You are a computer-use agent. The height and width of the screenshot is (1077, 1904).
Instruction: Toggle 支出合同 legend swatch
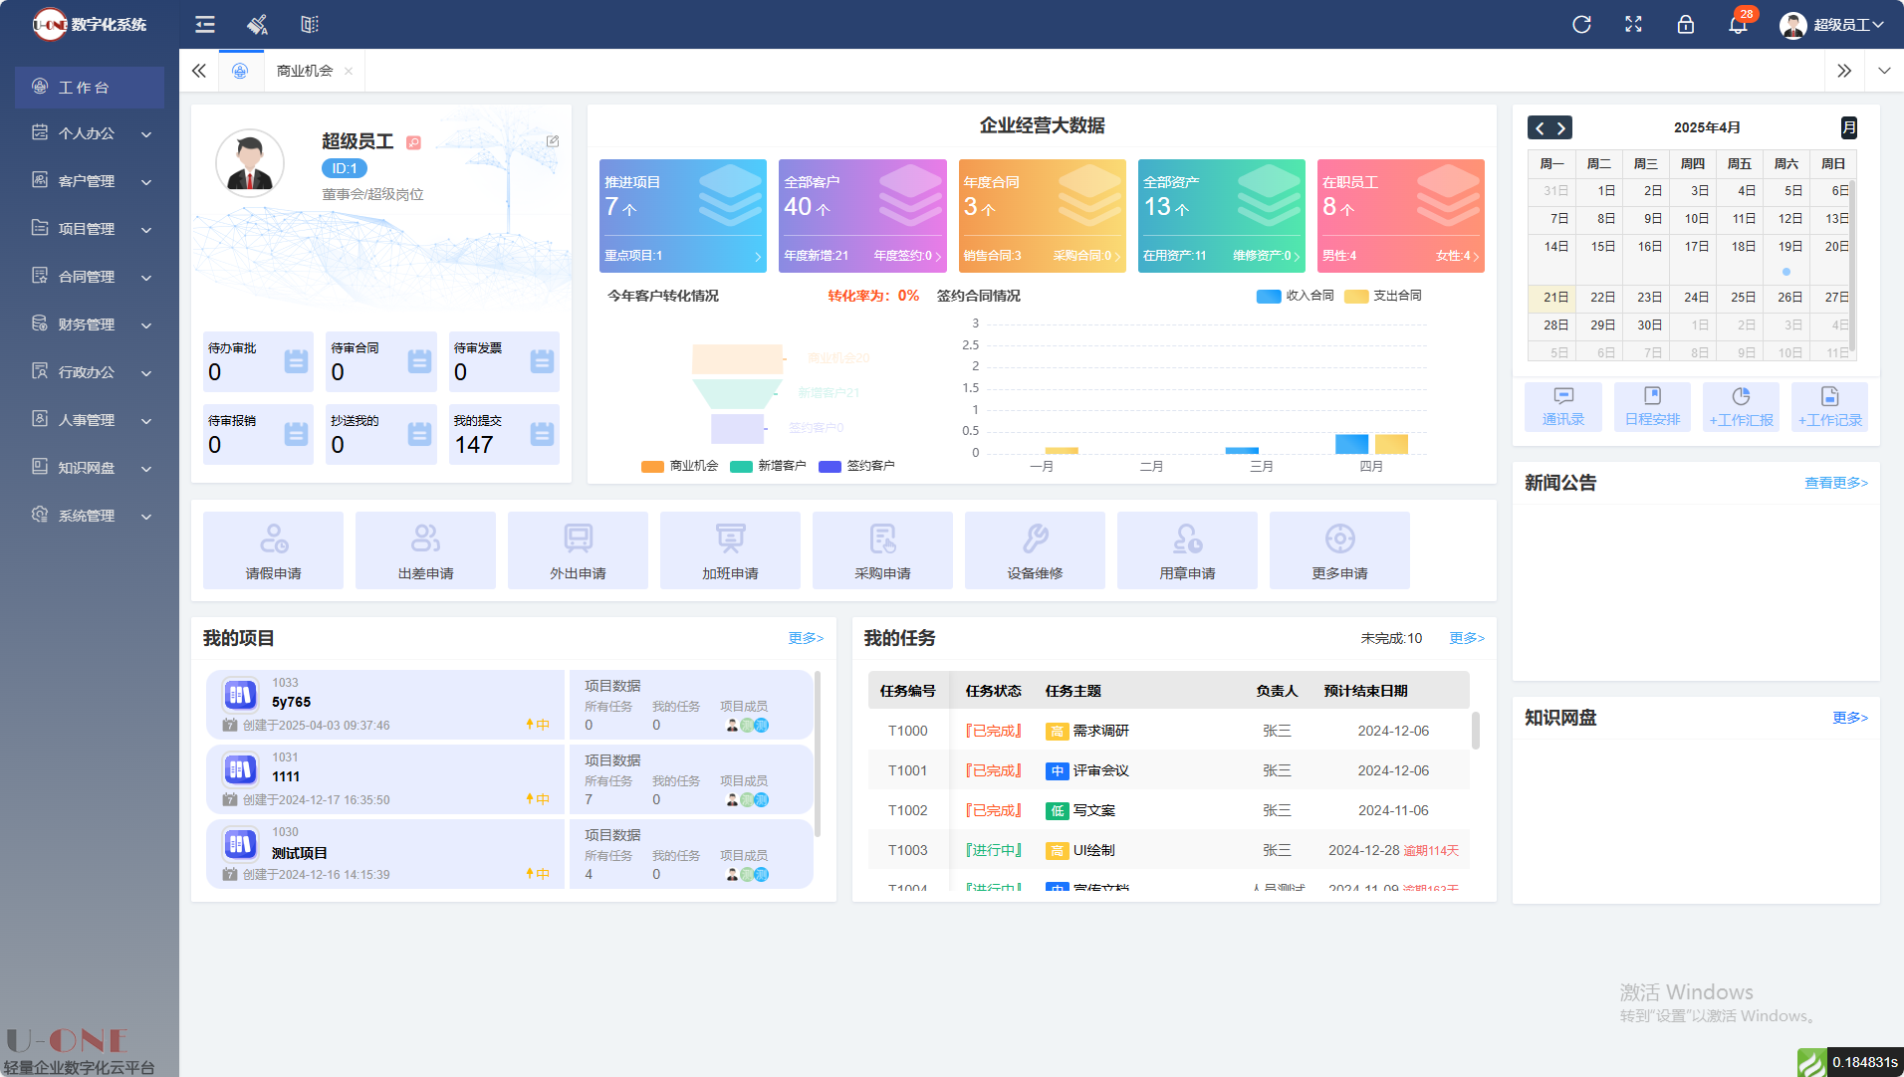tap(1356, 296)
